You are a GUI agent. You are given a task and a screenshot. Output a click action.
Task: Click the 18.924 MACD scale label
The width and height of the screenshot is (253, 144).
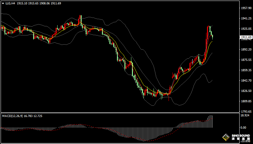click(x=245, y=115)
